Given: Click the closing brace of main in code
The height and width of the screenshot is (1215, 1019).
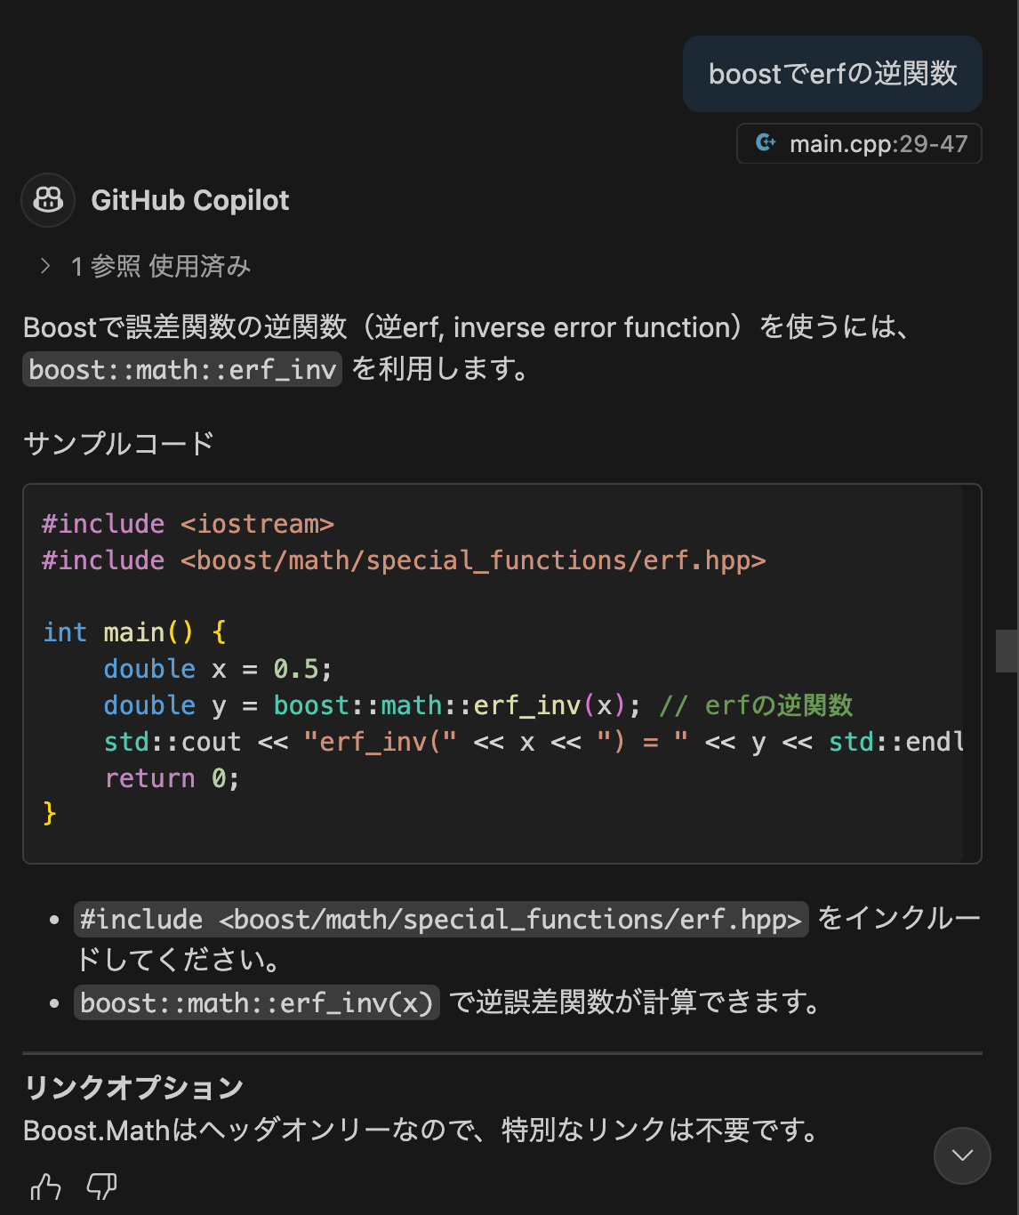Looking at the screenshot, I should click(50, 814).
